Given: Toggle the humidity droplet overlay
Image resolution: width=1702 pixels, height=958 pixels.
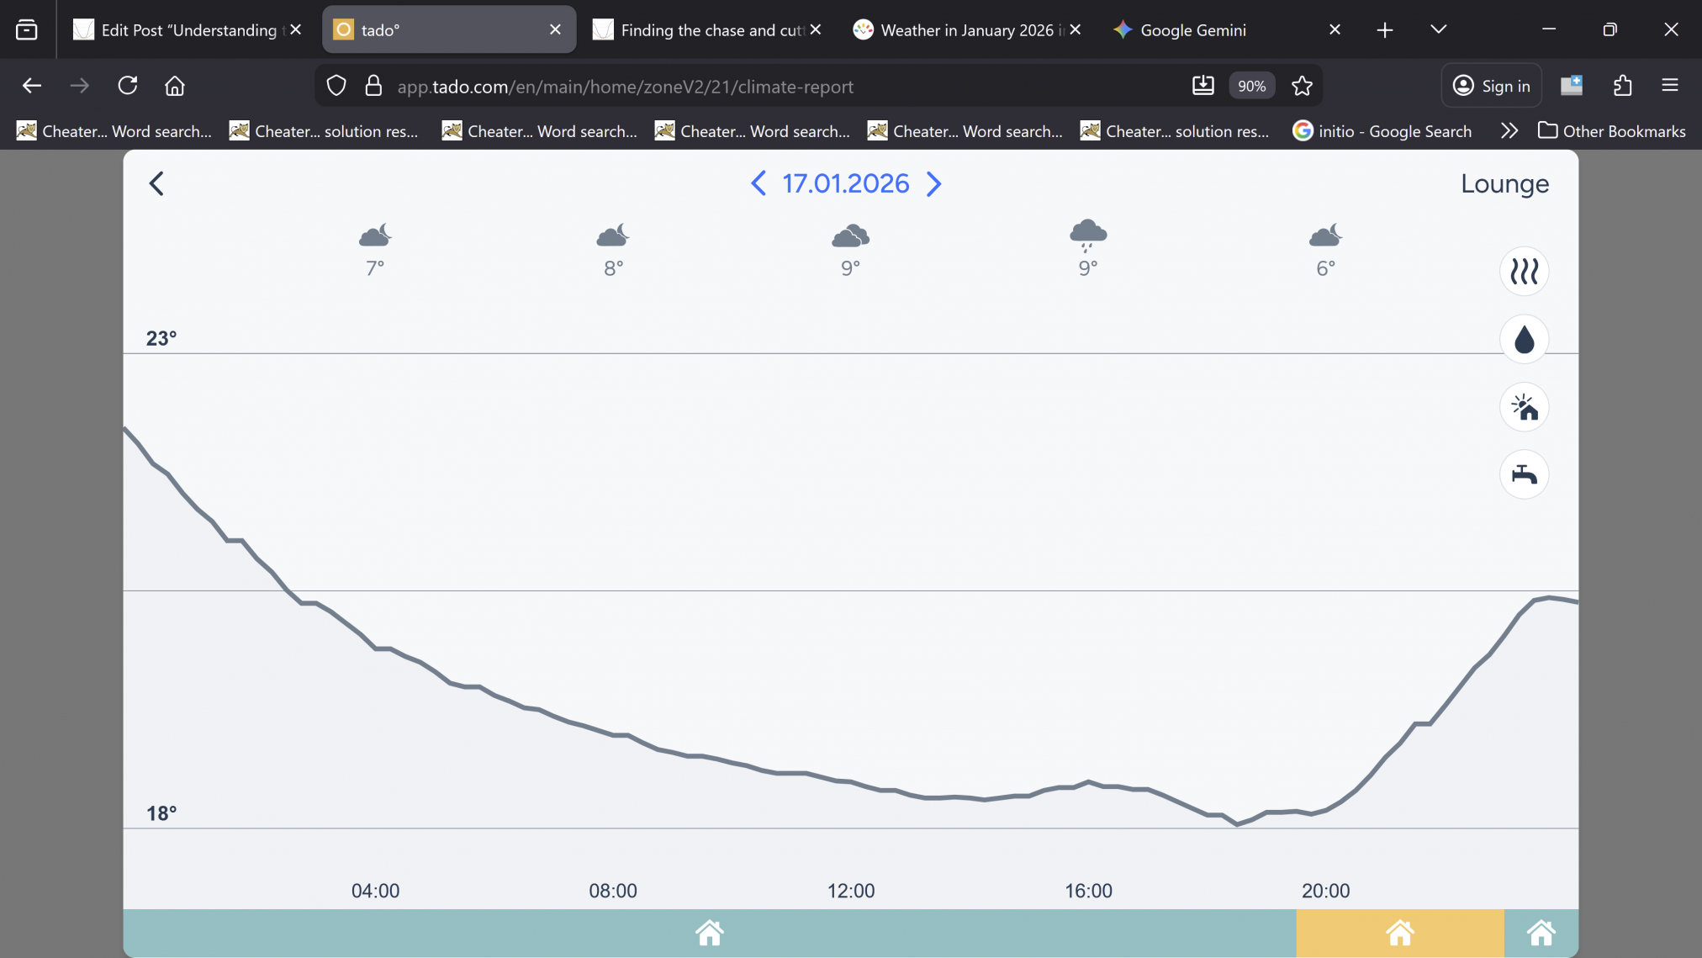Looking at the screenshot, I should (x=1524, y=340).
